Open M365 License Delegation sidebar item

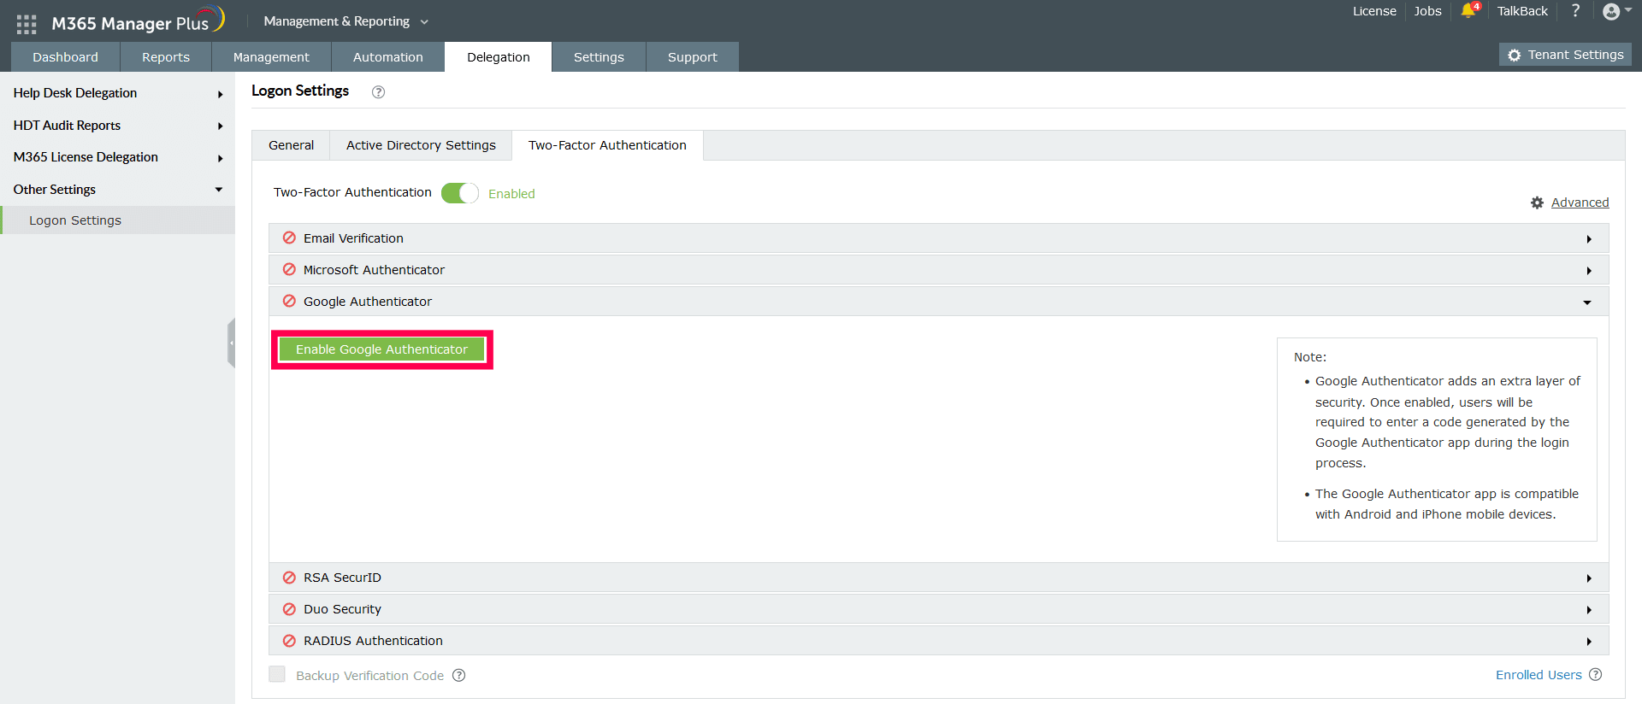click(x=86, y=157)
